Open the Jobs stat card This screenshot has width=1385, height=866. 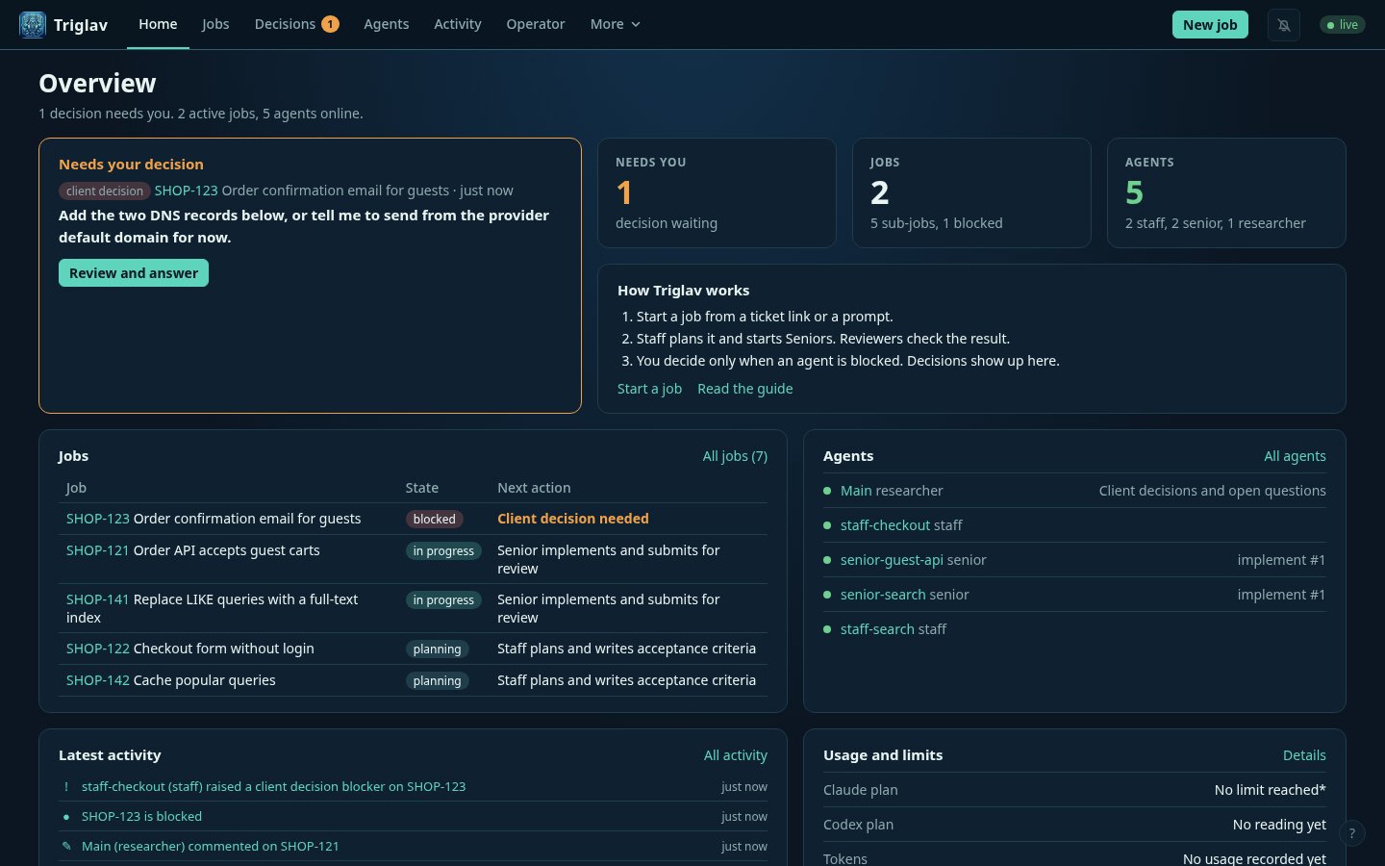[x=971, y=192]
